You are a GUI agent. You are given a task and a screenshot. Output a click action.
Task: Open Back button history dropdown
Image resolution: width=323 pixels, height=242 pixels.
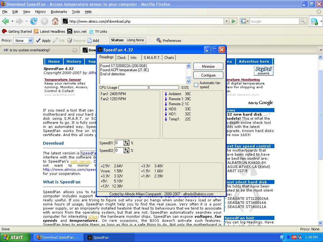tap(12, 21)
